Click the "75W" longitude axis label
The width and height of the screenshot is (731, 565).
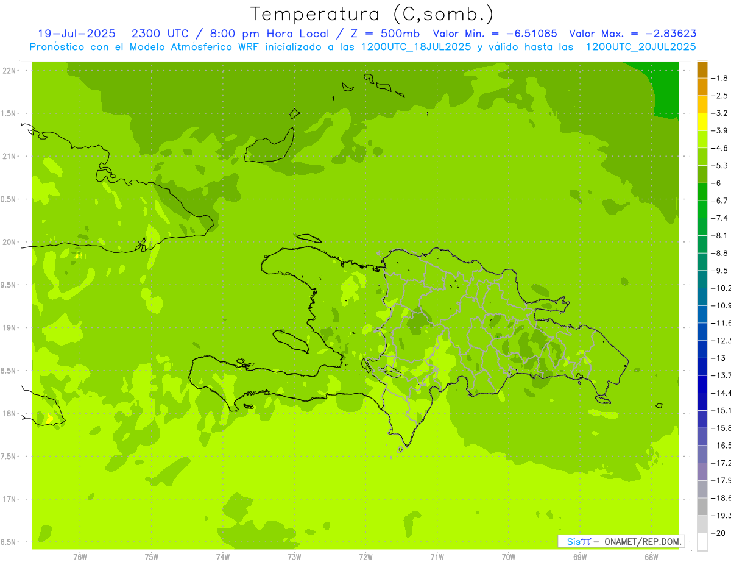click(x=152, y=556)
